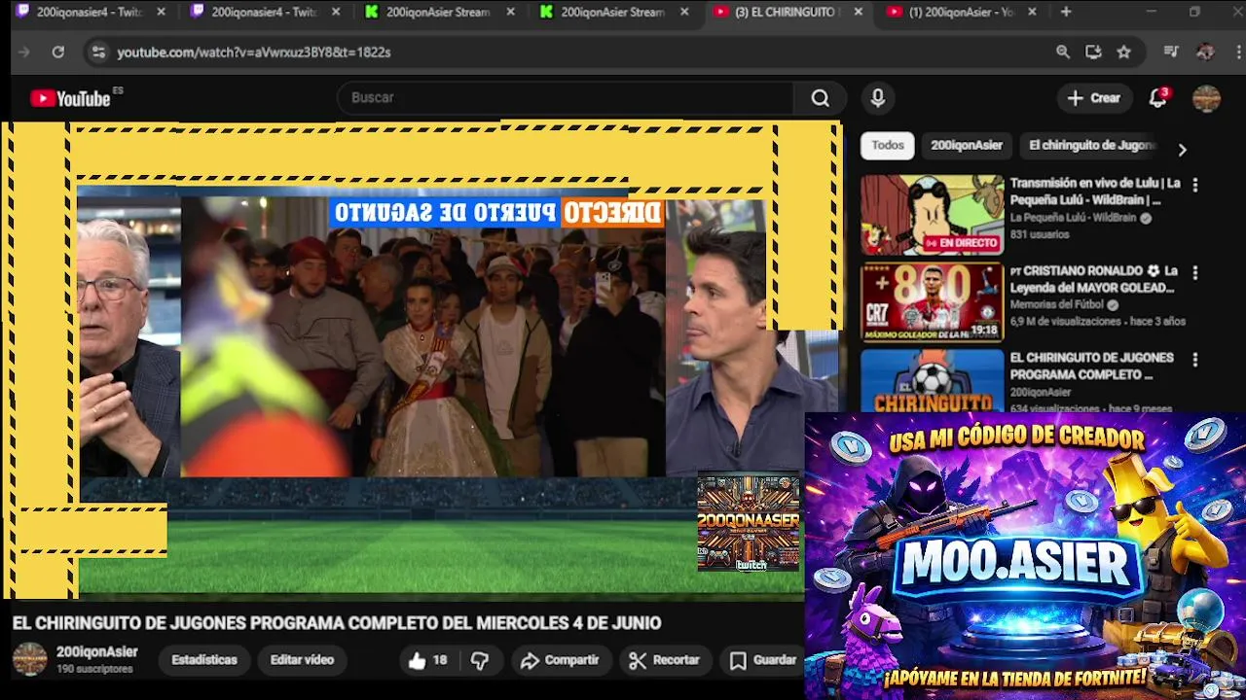Viewport: 1246px width, 700px height.
Task: Go forward with browser arrow
Action: pyautogui.click(x=24, y=52)
